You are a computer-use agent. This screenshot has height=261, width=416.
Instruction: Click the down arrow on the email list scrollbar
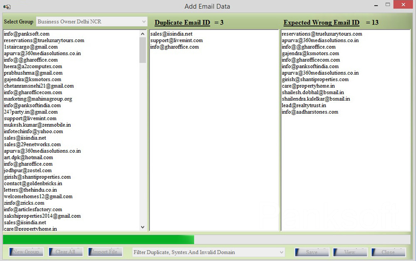pyautogui.click(x=142, y=227)
